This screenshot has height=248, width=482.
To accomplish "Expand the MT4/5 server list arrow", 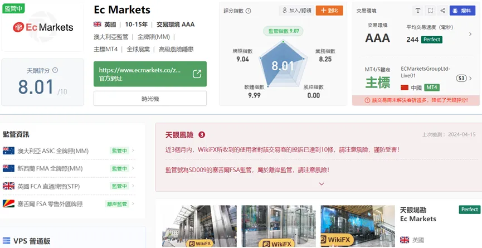I will (x=470, y=79).
